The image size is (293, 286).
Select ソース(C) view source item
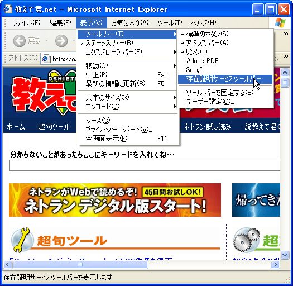point(127,121)
